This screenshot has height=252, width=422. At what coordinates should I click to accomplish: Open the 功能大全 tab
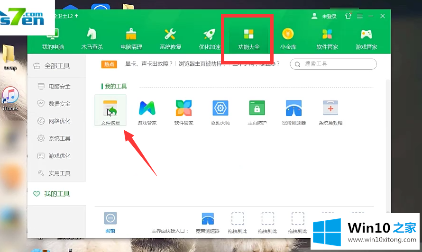point(248,39)
